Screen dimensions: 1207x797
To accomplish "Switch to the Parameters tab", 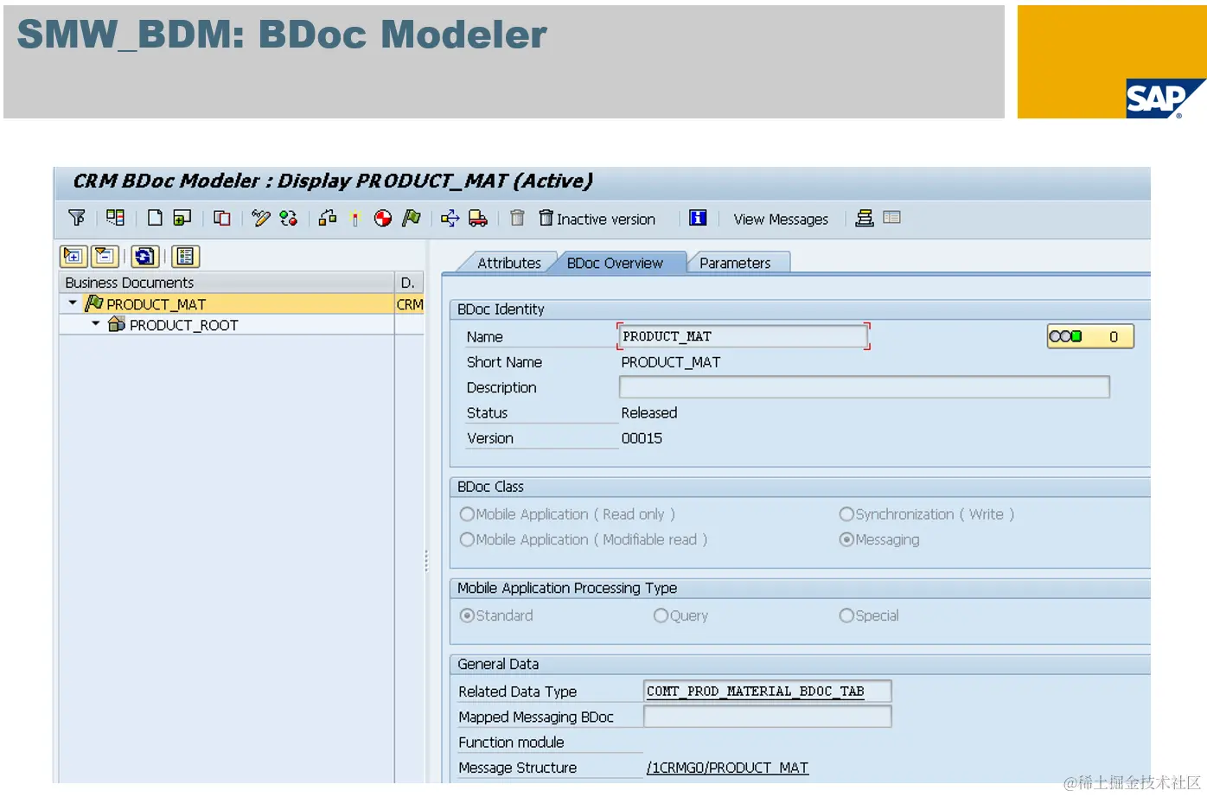I will 735,263.
